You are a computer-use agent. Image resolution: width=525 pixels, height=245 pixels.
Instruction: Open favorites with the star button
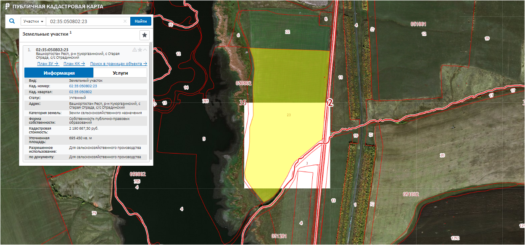[144, 35]
